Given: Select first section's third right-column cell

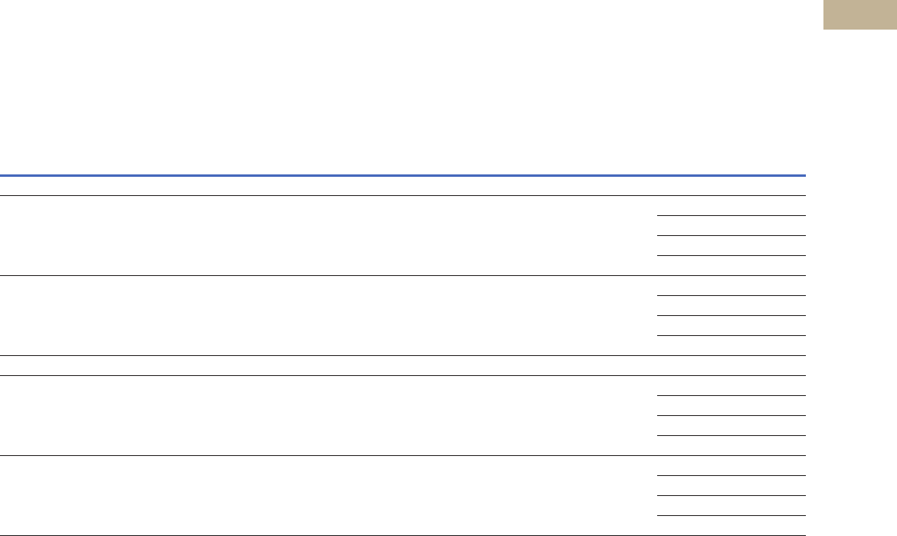Looking at the screenshot, I should [x=732, y=246].
